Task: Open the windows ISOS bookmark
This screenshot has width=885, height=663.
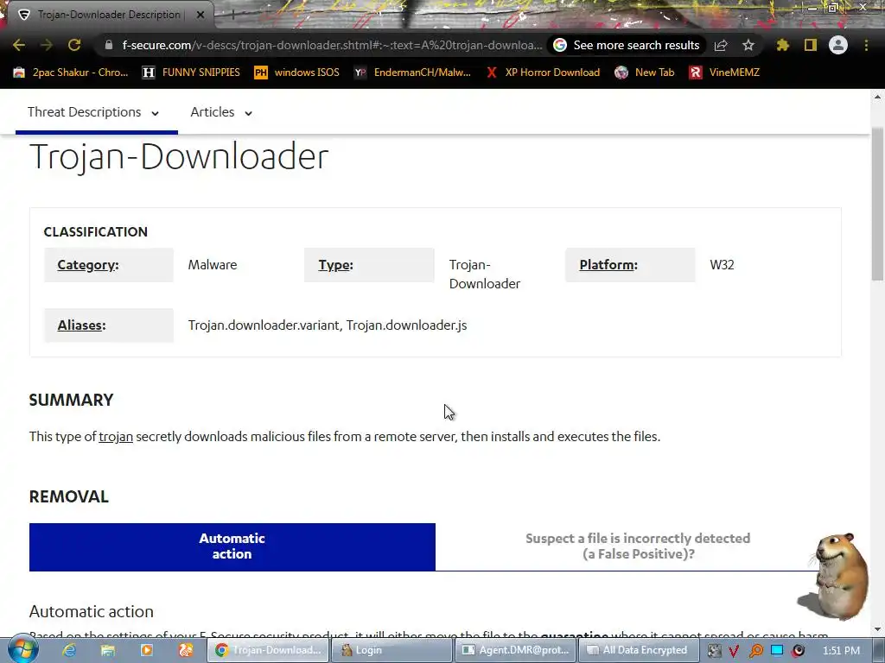Action: (x=297, y=73)
